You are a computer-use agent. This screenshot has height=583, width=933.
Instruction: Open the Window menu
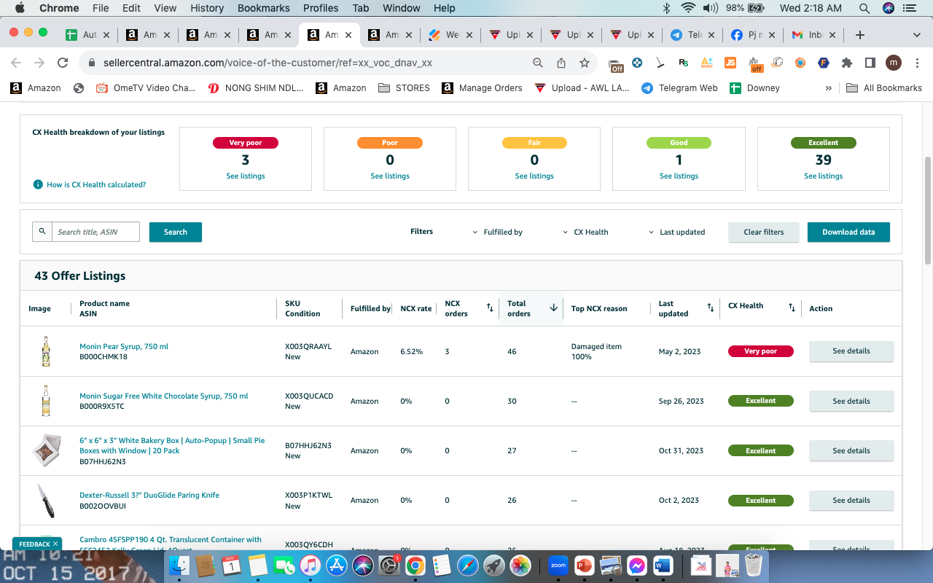pyautogui.click(x=402, y=8)
